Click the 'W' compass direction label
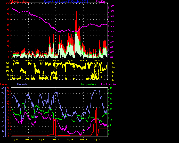This screenshot has height=143, width=179. [113, 68]
